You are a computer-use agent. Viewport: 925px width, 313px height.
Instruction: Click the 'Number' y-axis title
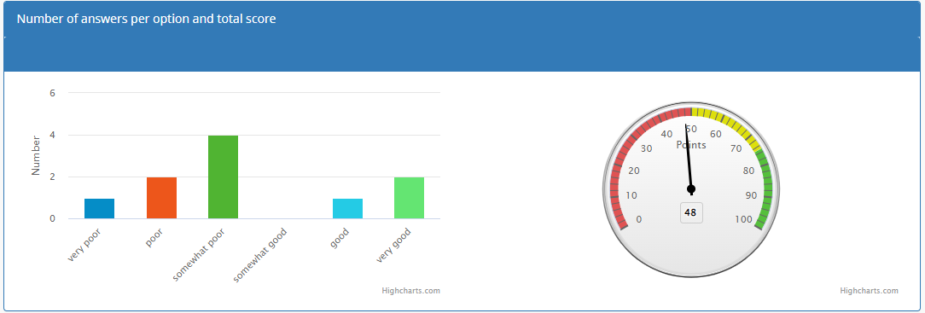point(36,155)
